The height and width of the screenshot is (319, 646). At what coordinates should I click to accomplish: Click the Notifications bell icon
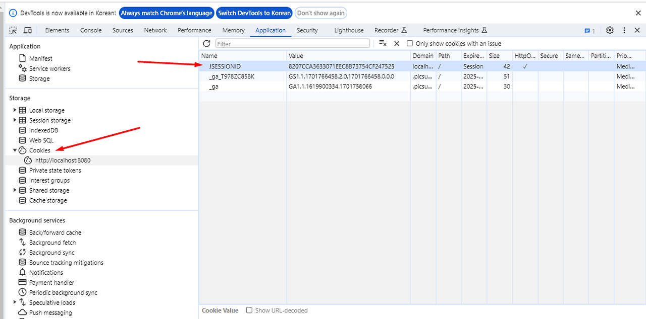pyautogui.click(x=22, y=272)
